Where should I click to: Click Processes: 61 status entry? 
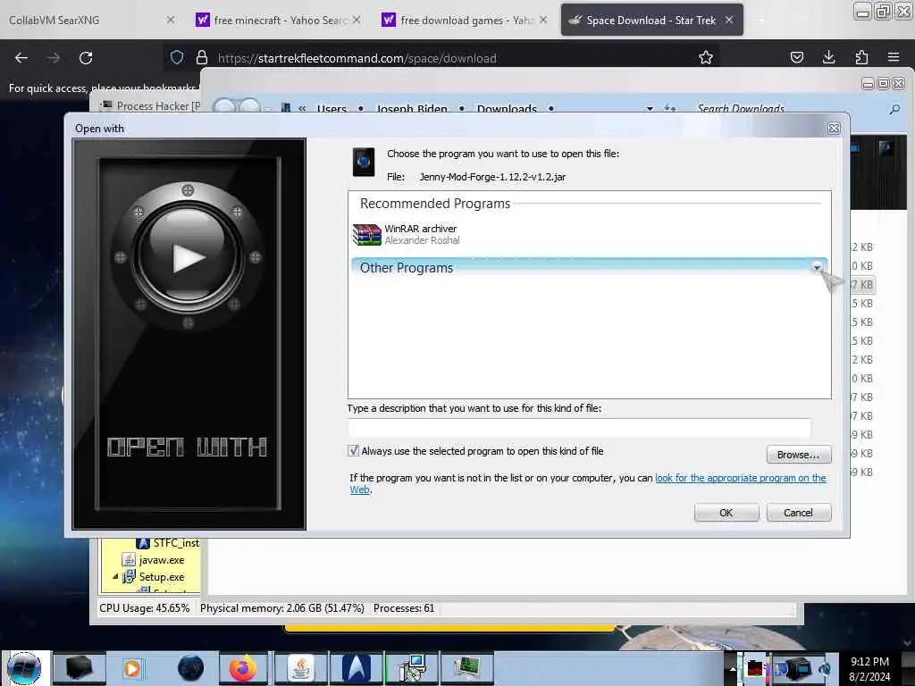pos(404,607)
